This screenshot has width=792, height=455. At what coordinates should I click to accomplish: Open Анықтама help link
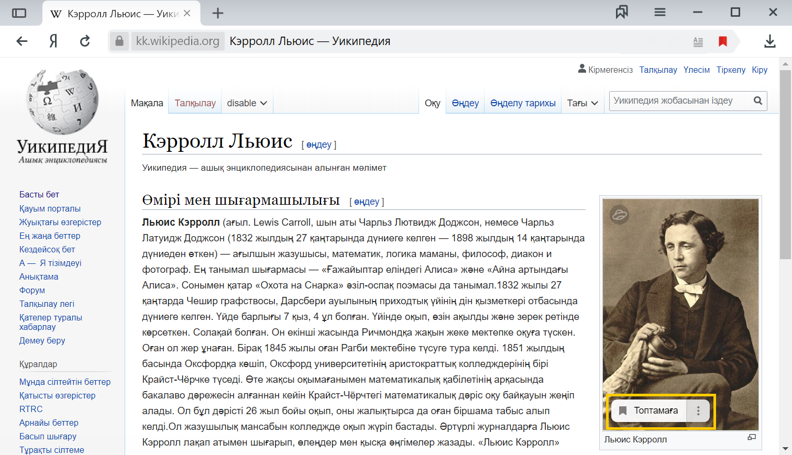39,276
